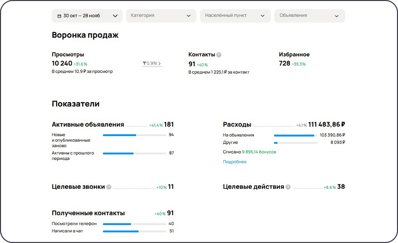Image resolution: width=398 pixels, height=243 pixels.
Task: Expand the Объявления dropdown
Action: point(309,16)
